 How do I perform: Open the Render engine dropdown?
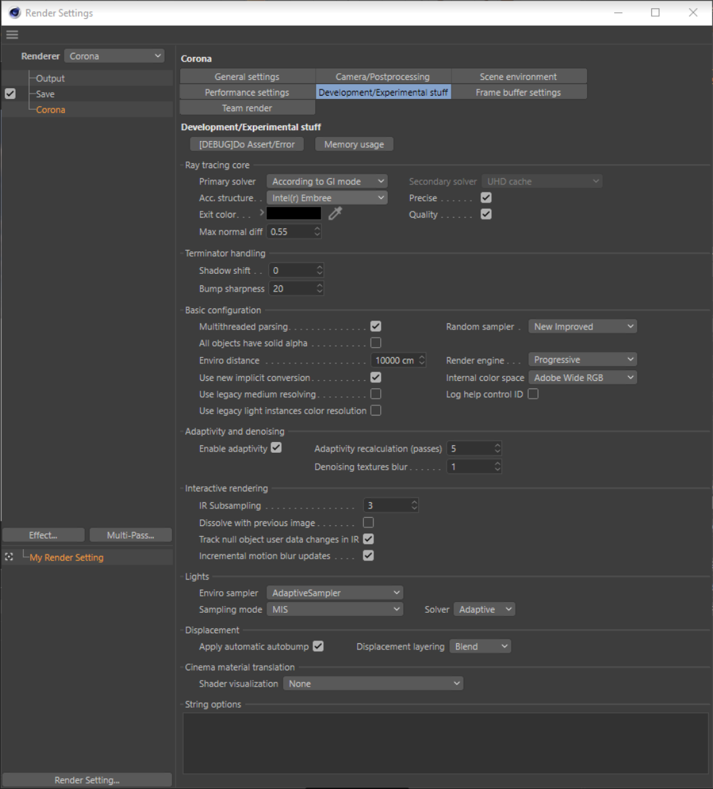coord(583,360)
